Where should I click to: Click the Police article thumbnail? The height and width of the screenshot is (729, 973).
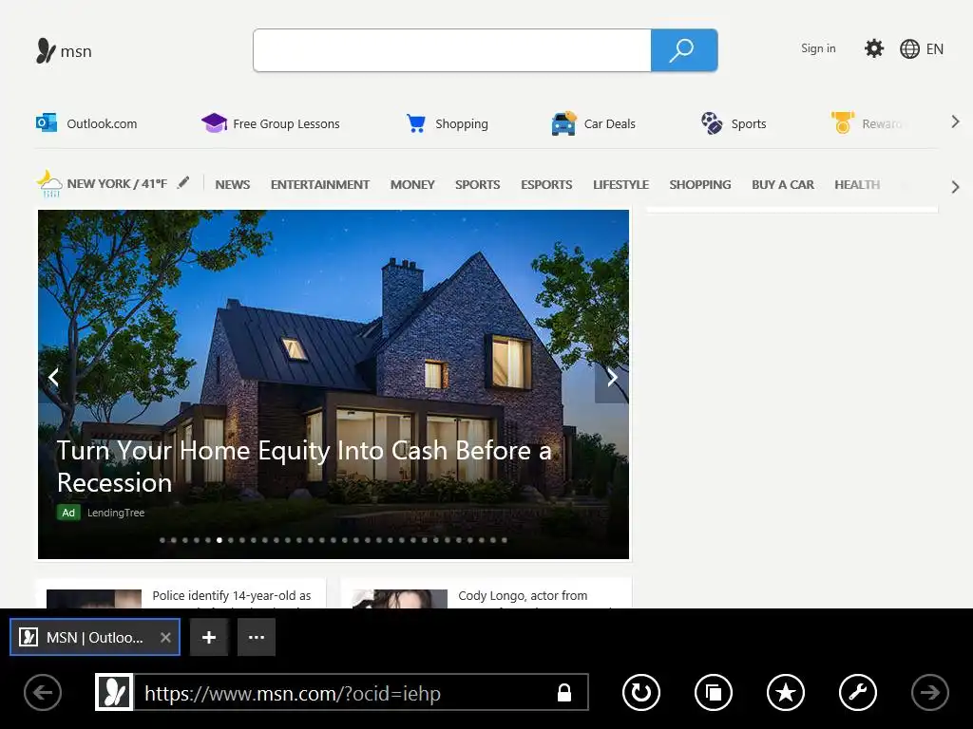pos(94,598)
